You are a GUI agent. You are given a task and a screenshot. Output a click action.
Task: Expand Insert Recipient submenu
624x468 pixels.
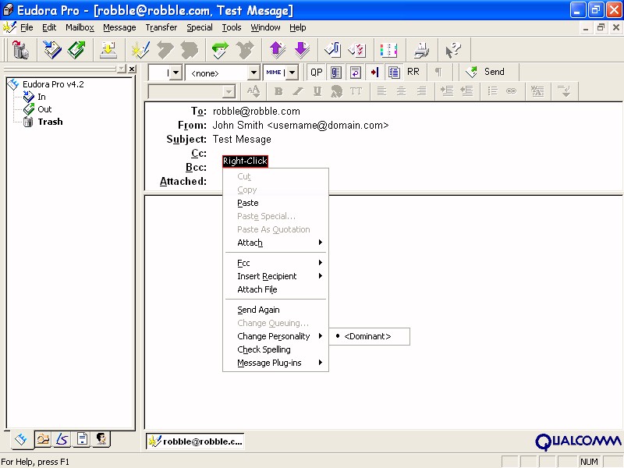(x=276, y=276)
